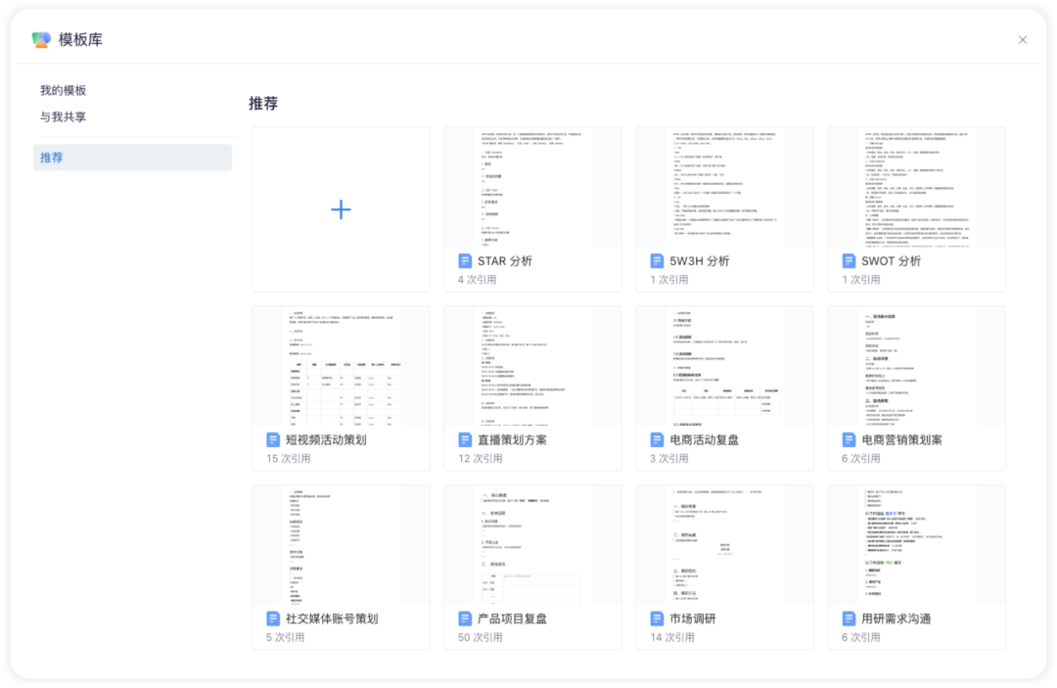Viewport: 1057px width, 688px height.
Task: Open the 社交媒体账号策划 template thumbnail
Action: (342, 545)
